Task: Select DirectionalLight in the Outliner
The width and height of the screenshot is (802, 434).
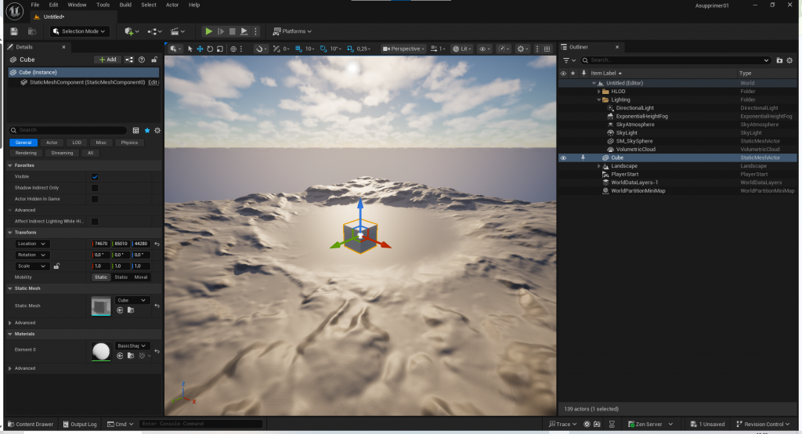Action: (x=634, y=108)
